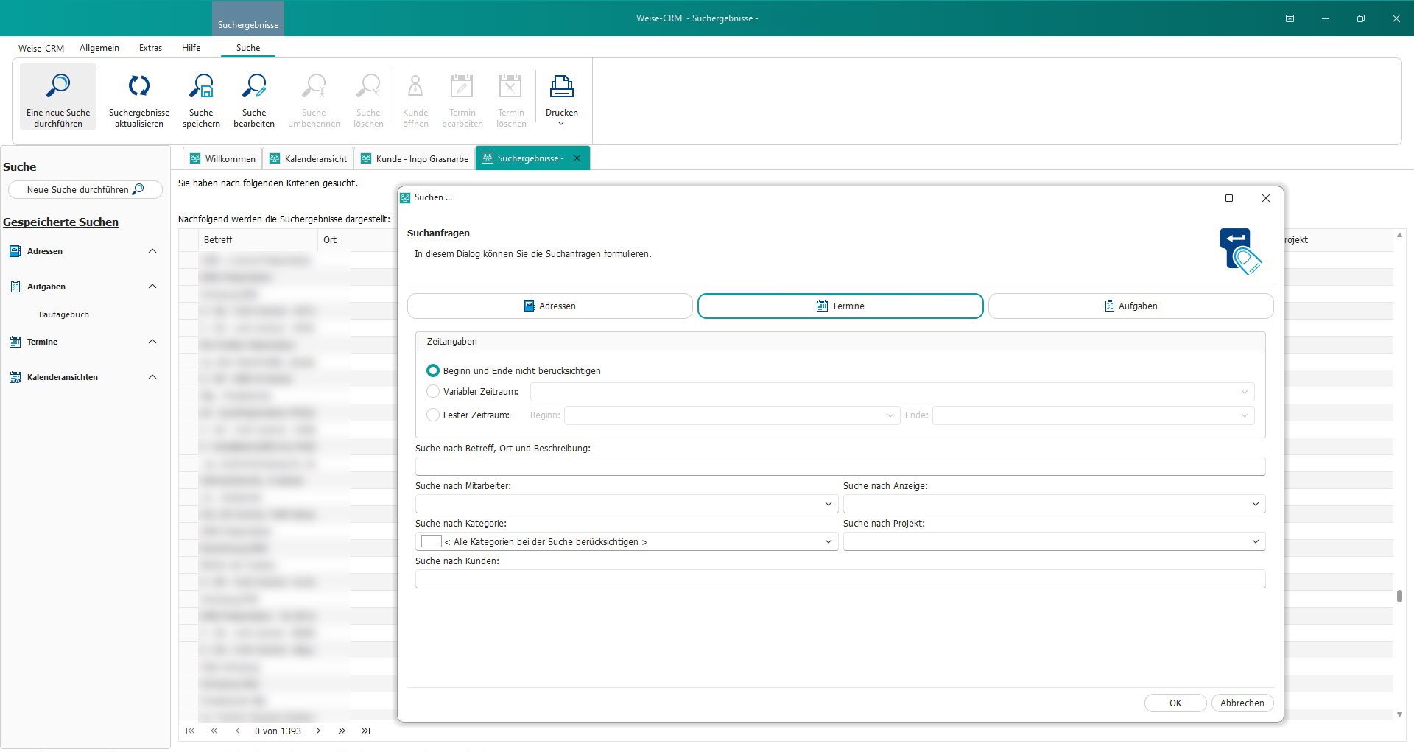Click 'Eine neue Suche durchführen' ribbon icon
The height and width of the screenshot is (752, 1414).
(x=58, y=96)
